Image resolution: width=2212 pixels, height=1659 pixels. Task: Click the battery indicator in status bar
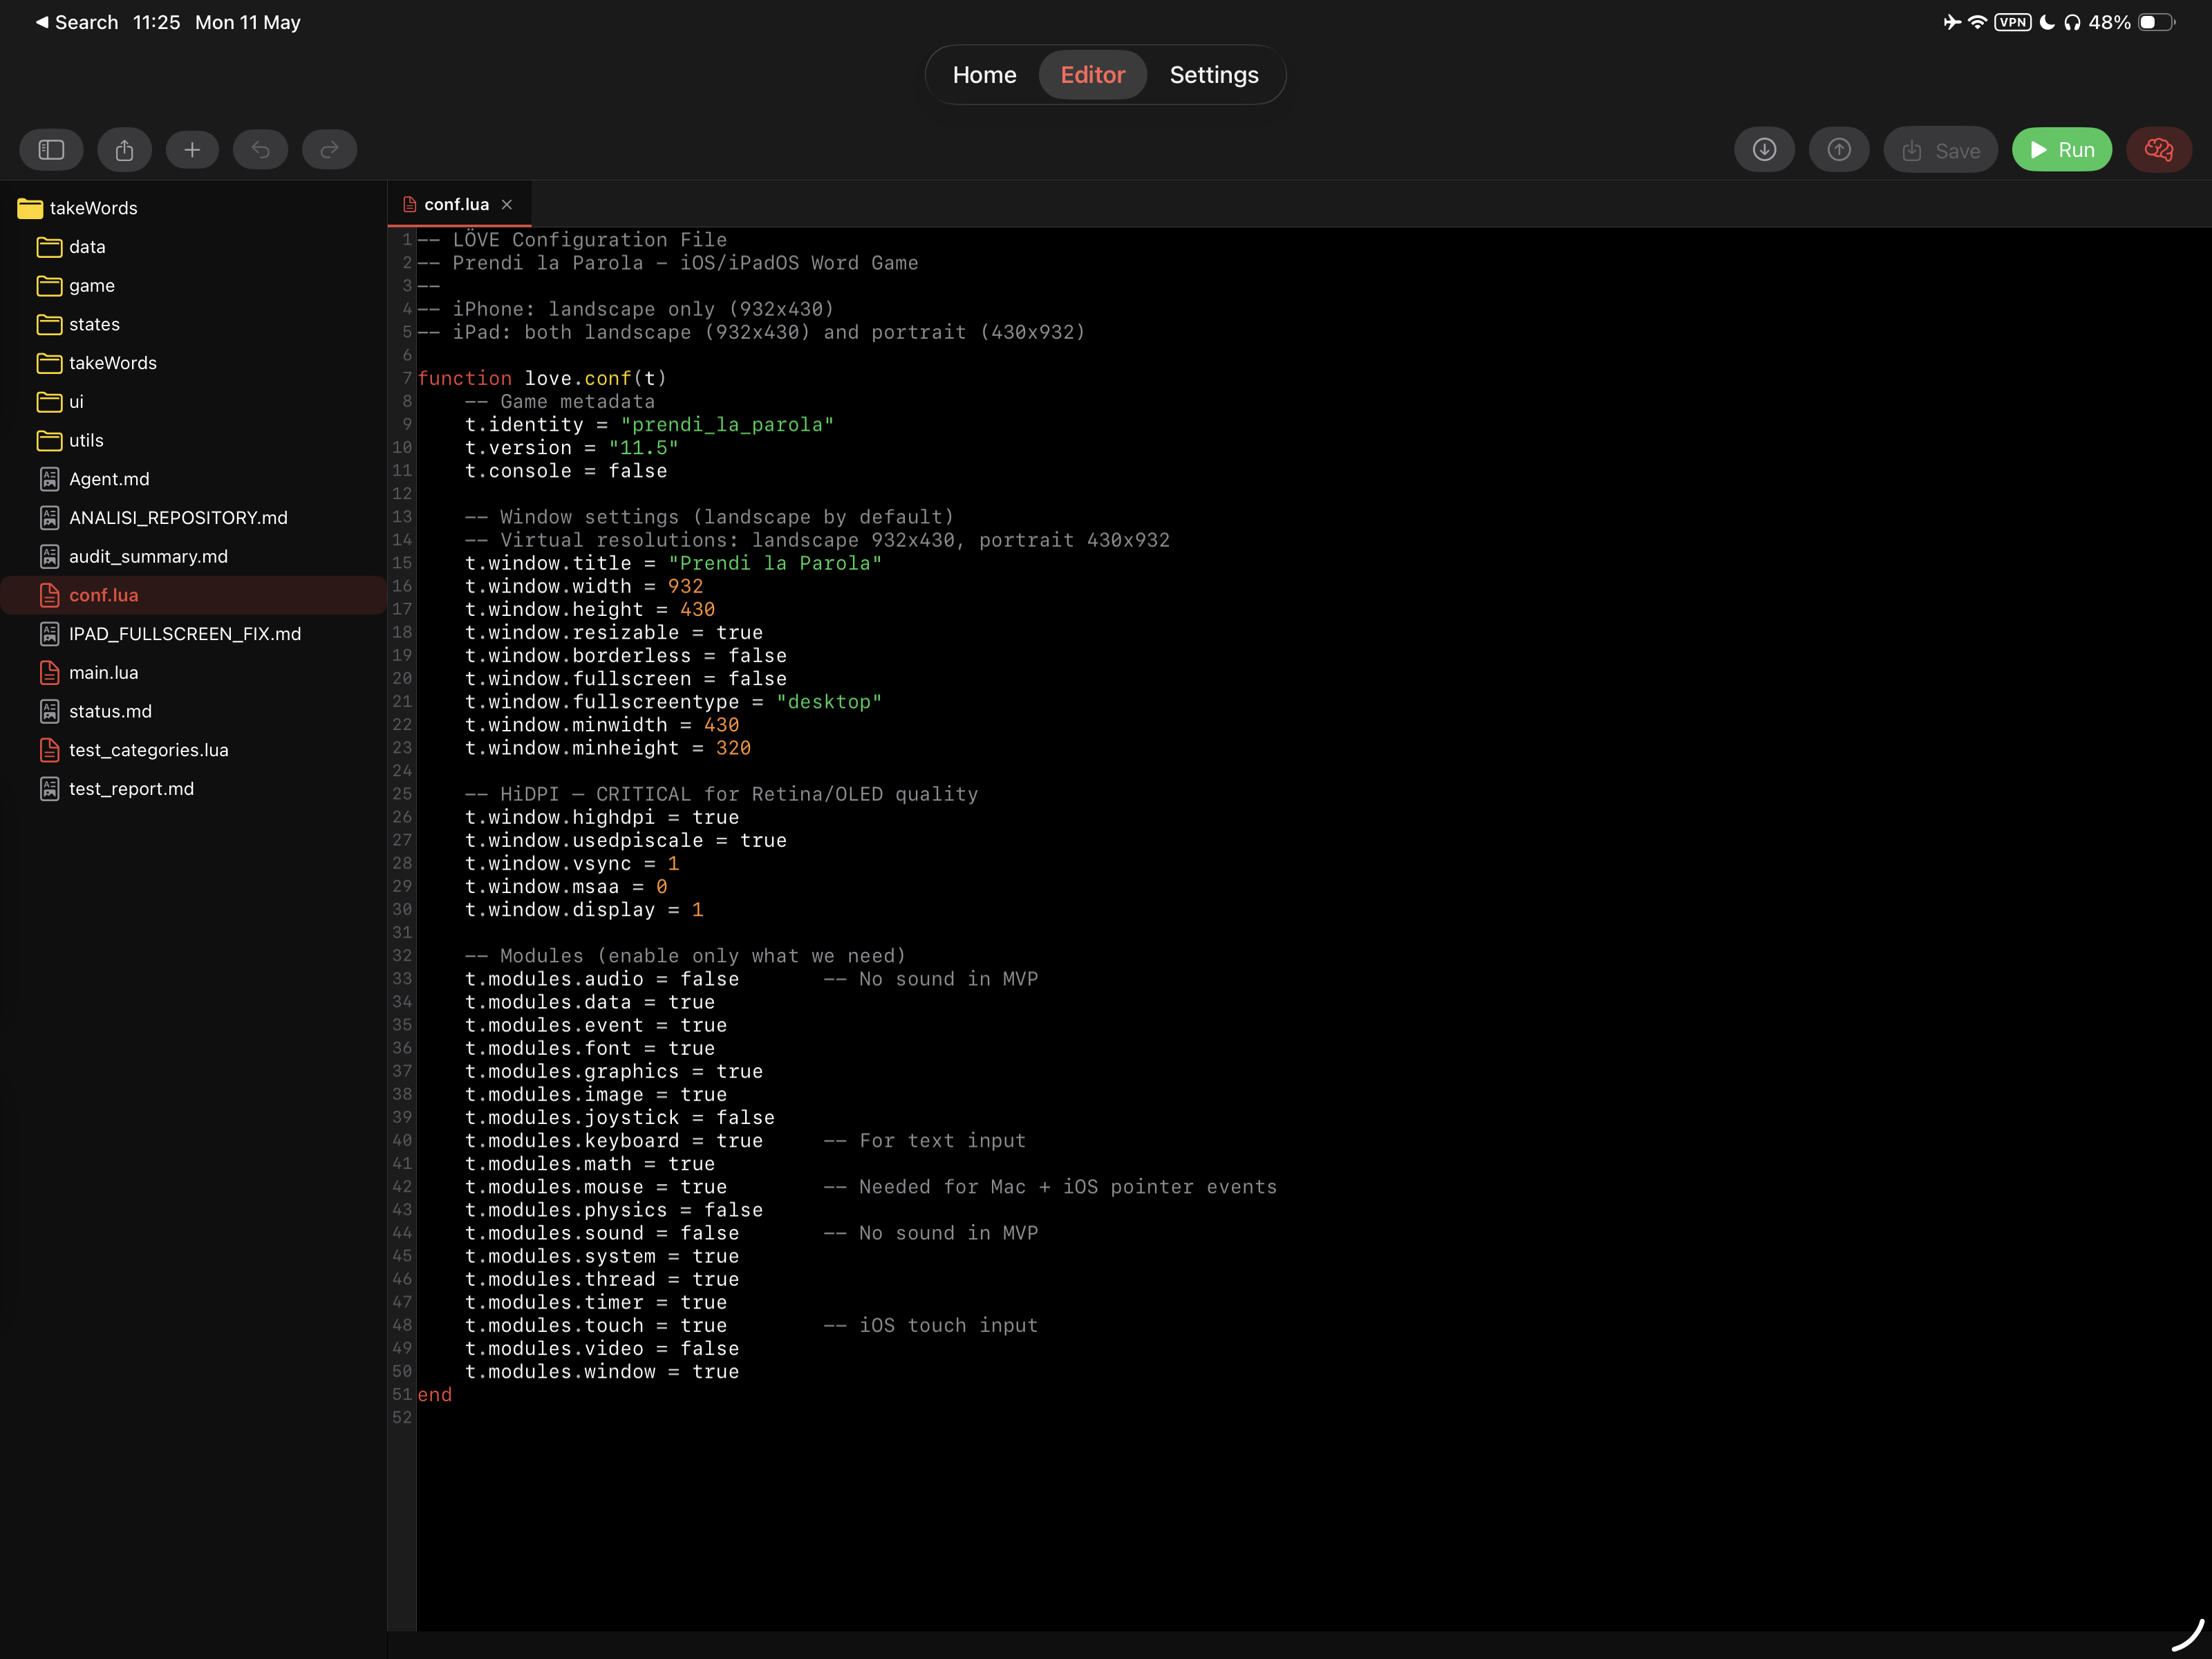click(x=2156, y=22)
